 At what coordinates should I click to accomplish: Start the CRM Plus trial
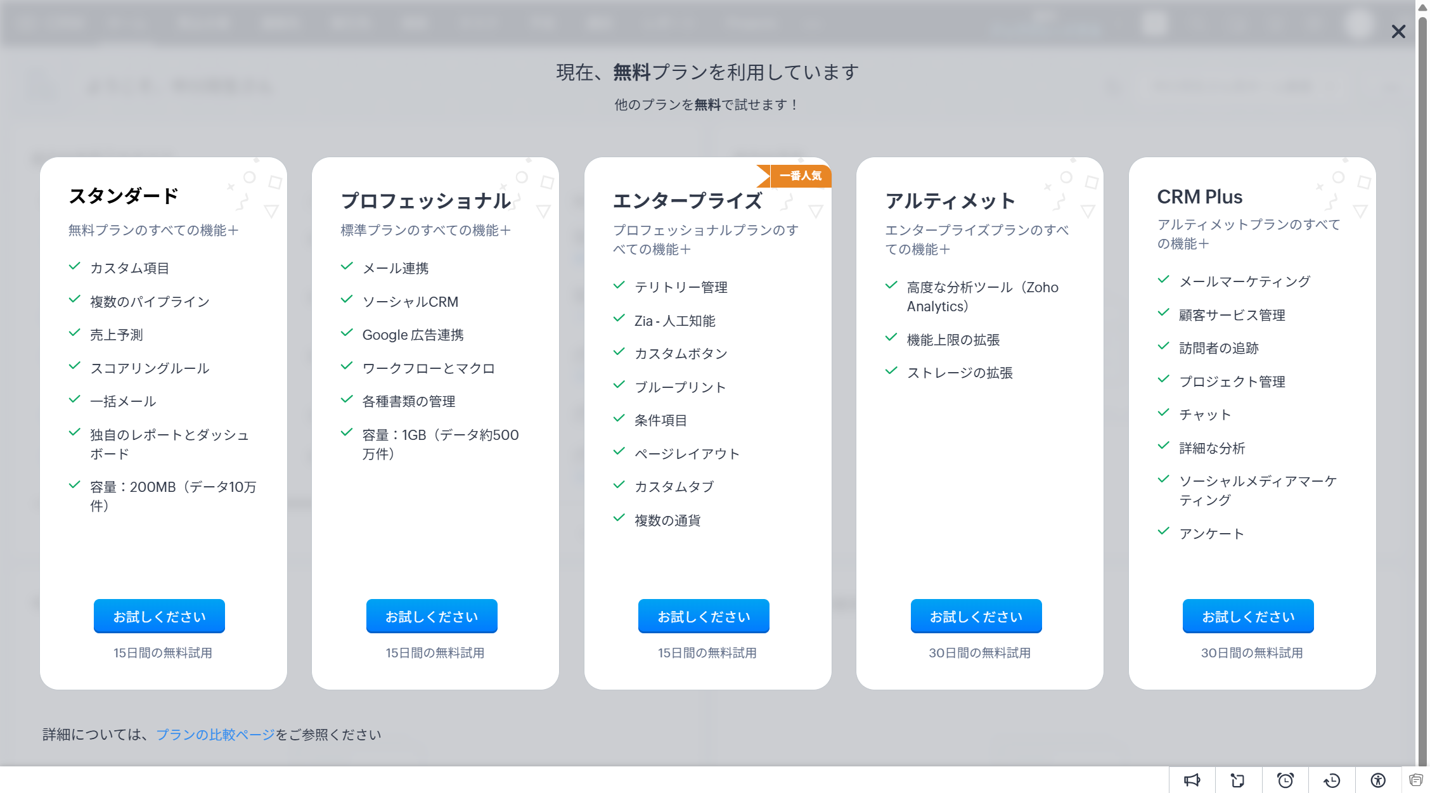tap(1248, 616)
